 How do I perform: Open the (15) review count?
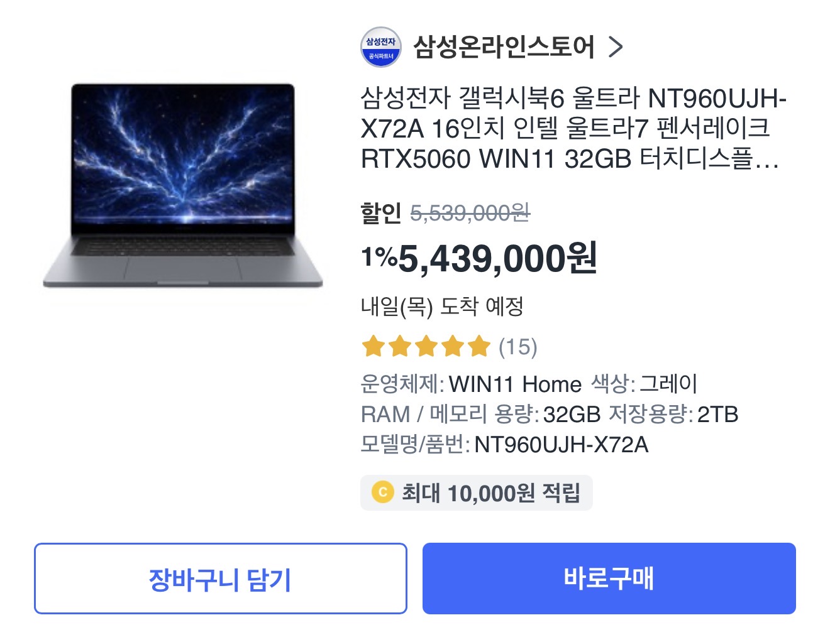(517, 347)
